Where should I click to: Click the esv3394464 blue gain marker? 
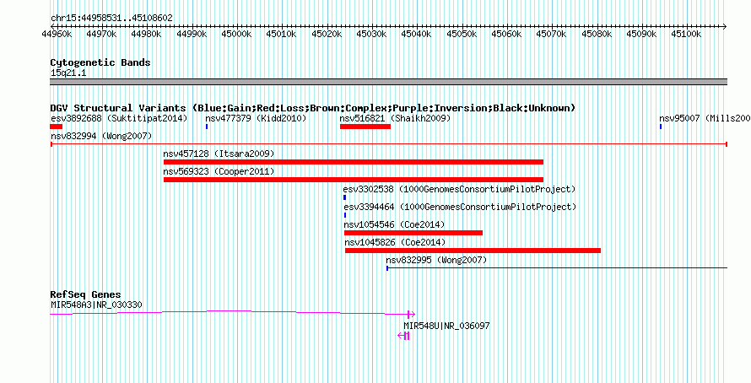(345, 215)
